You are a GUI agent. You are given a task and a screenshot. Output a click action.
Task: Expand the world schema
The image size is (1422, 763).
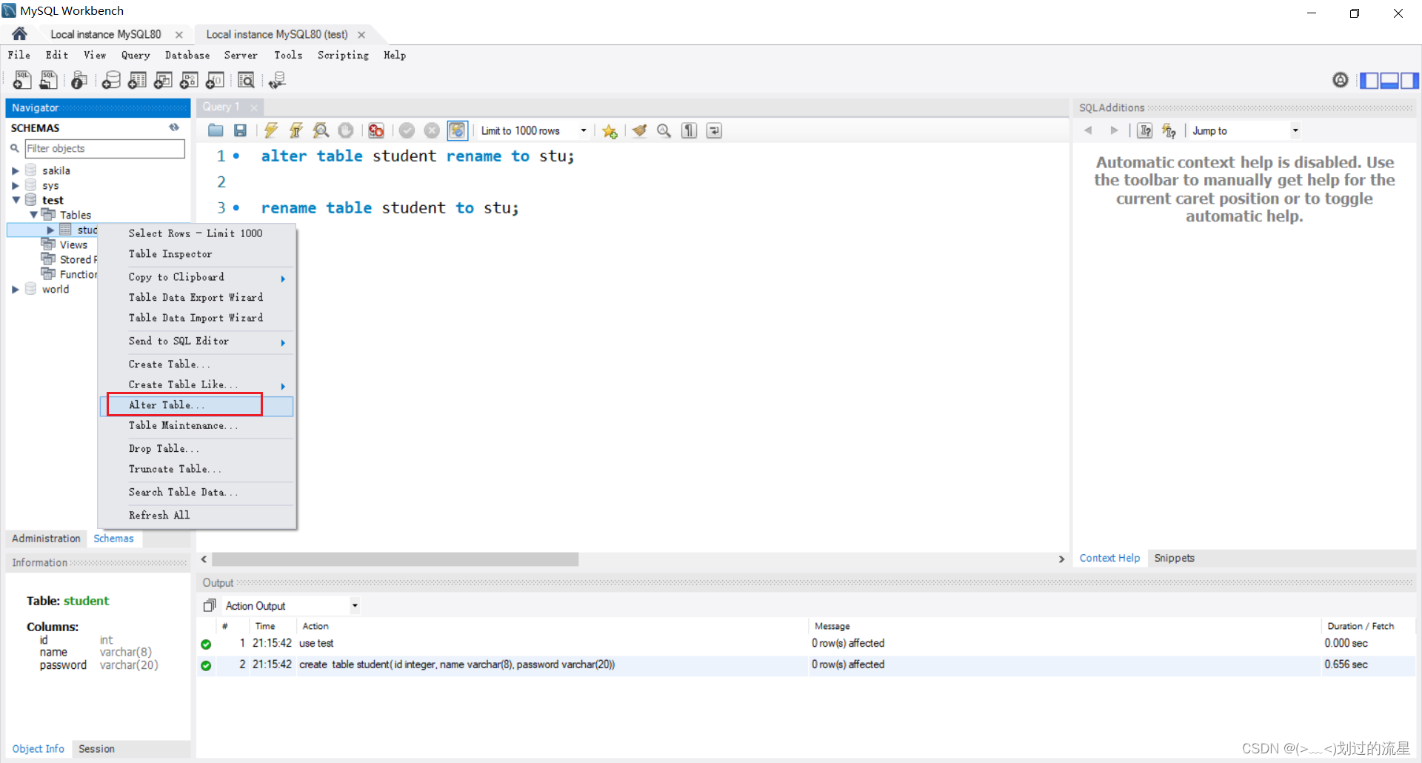coord(15,289)
